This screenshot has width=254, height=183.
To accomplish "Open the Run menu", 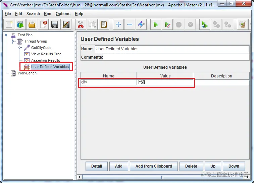I will [47, 14].
